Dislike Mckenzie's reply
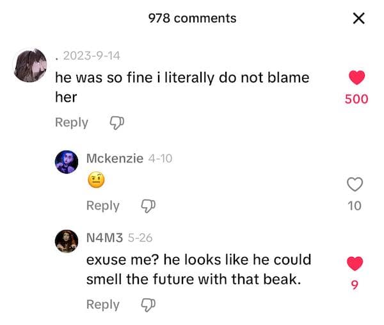Viewport: 384px width, 325px height. 148,206
